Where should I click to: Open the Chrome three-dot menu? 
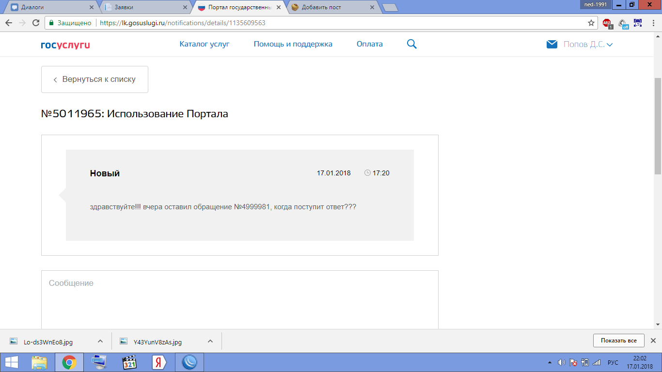tap(652, 23)
